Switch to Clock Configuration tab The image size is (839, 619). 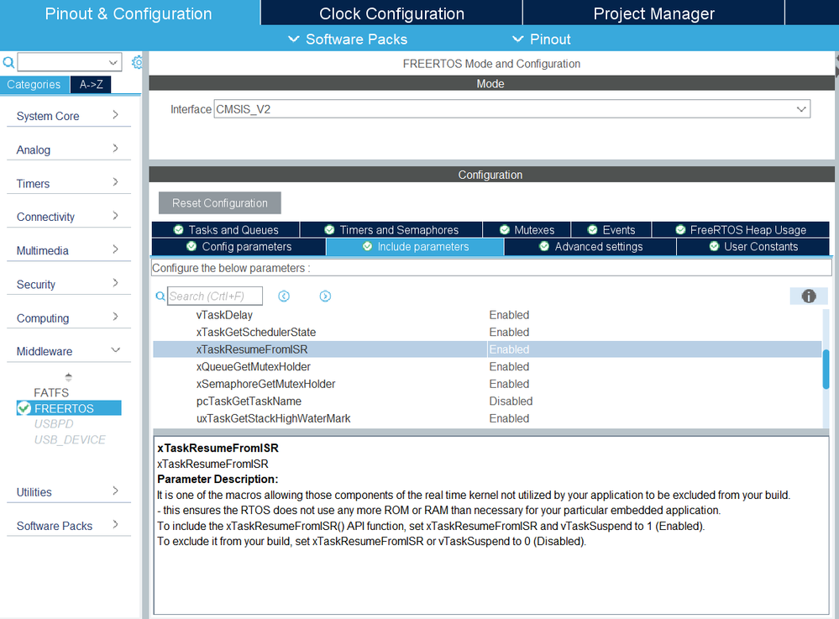coord(391,13)
